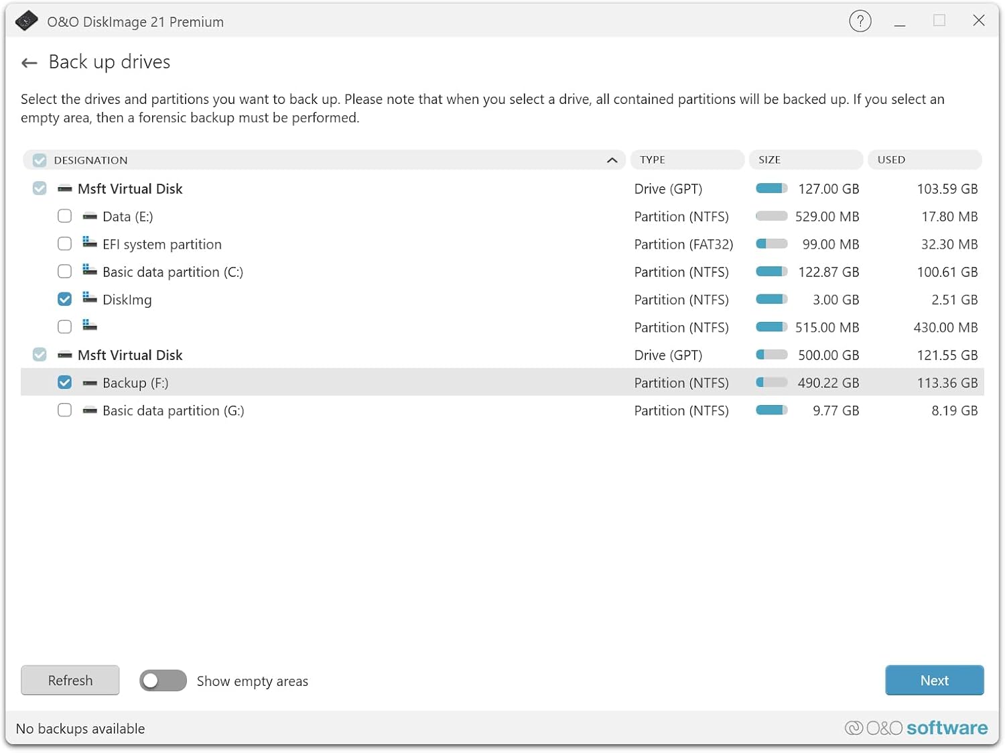This screenshot has width=1005, height=753.
Task: Click the Next button to continue
Action: coord(934,680)
